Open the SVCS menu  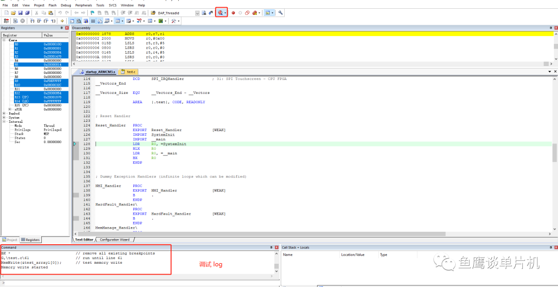113,5
